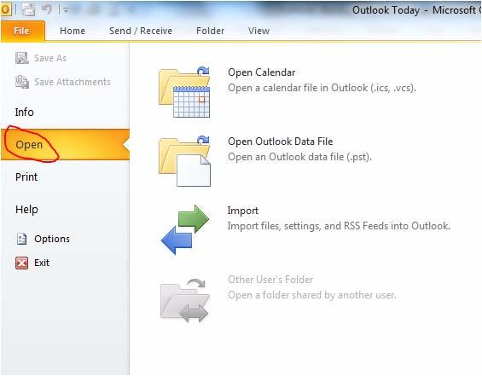Select Info in the backstage menu

click(x=24, y=113)
